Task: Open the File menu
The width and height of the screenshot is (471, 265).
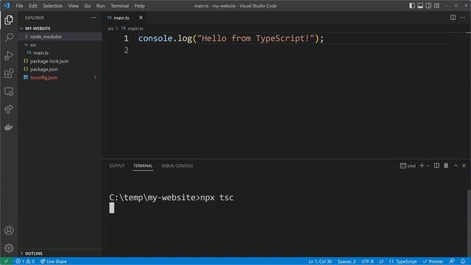Action: pos(19,6)
